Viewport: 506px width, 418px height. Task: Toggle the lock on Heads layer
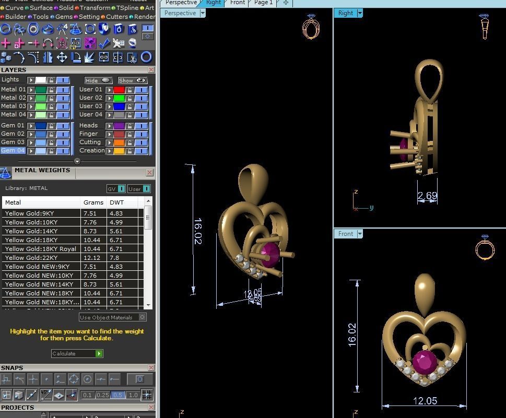[x=130, y=125]
